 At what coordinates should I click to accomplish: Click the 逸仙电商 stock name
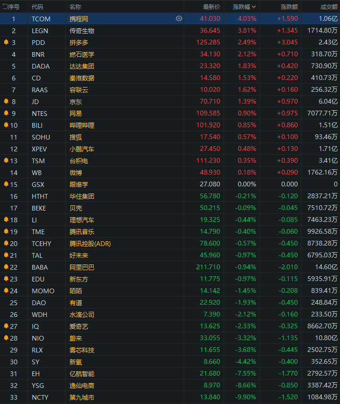[82, 386]
